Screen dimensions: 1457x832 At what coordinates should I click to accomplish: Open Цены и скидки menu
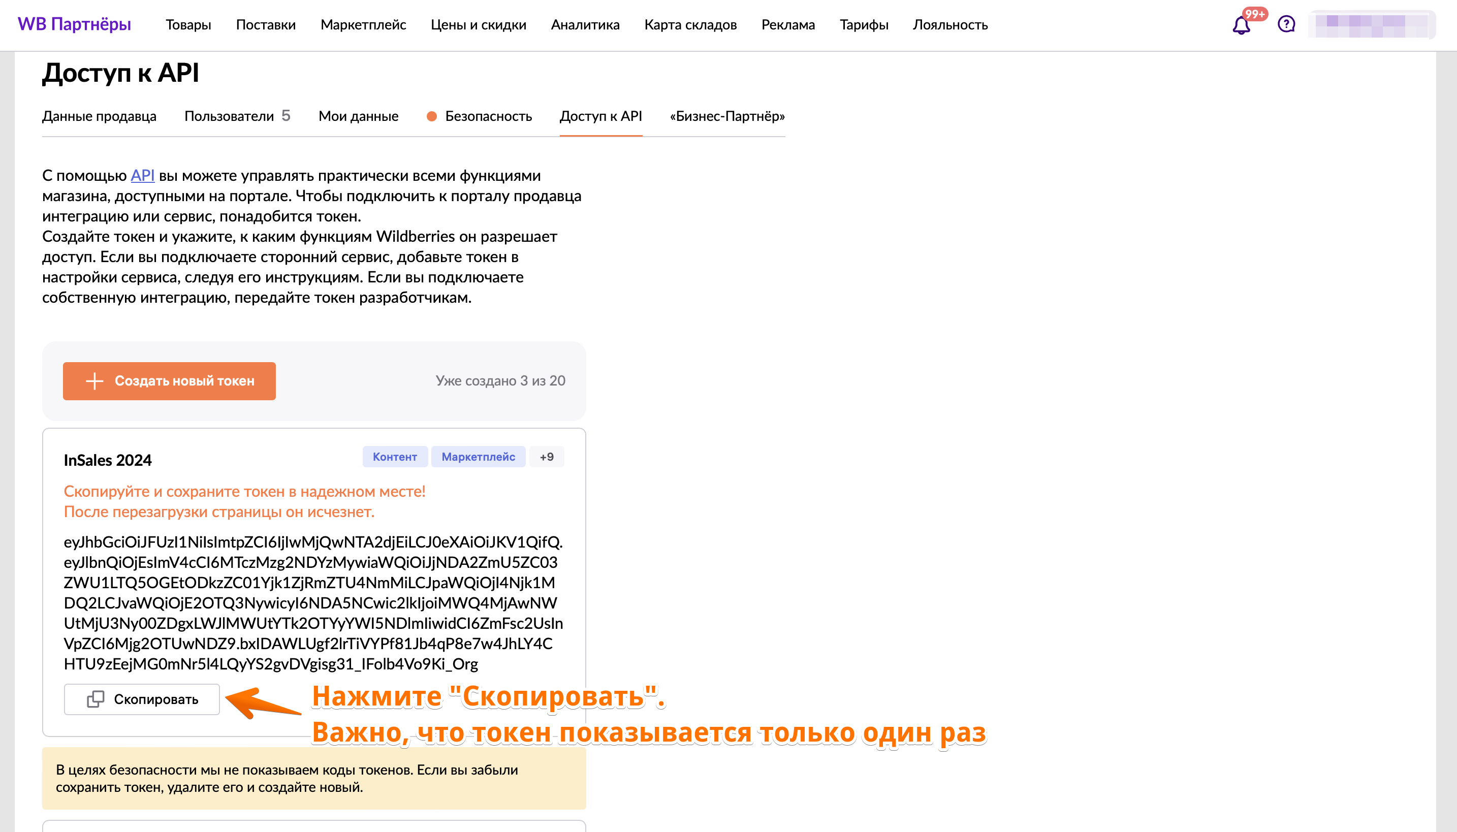tap(478, 24)
